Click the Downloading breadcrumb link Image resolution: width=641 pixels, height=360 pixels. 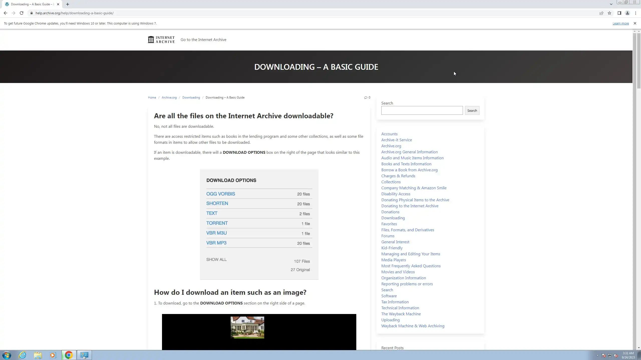(x=191, y=97)
